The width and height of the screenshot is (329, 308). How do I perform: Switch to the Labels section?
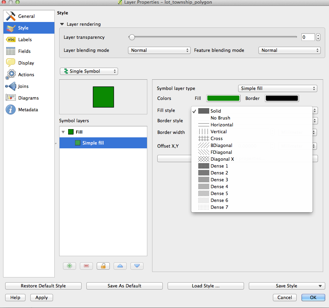pos(25,39)
